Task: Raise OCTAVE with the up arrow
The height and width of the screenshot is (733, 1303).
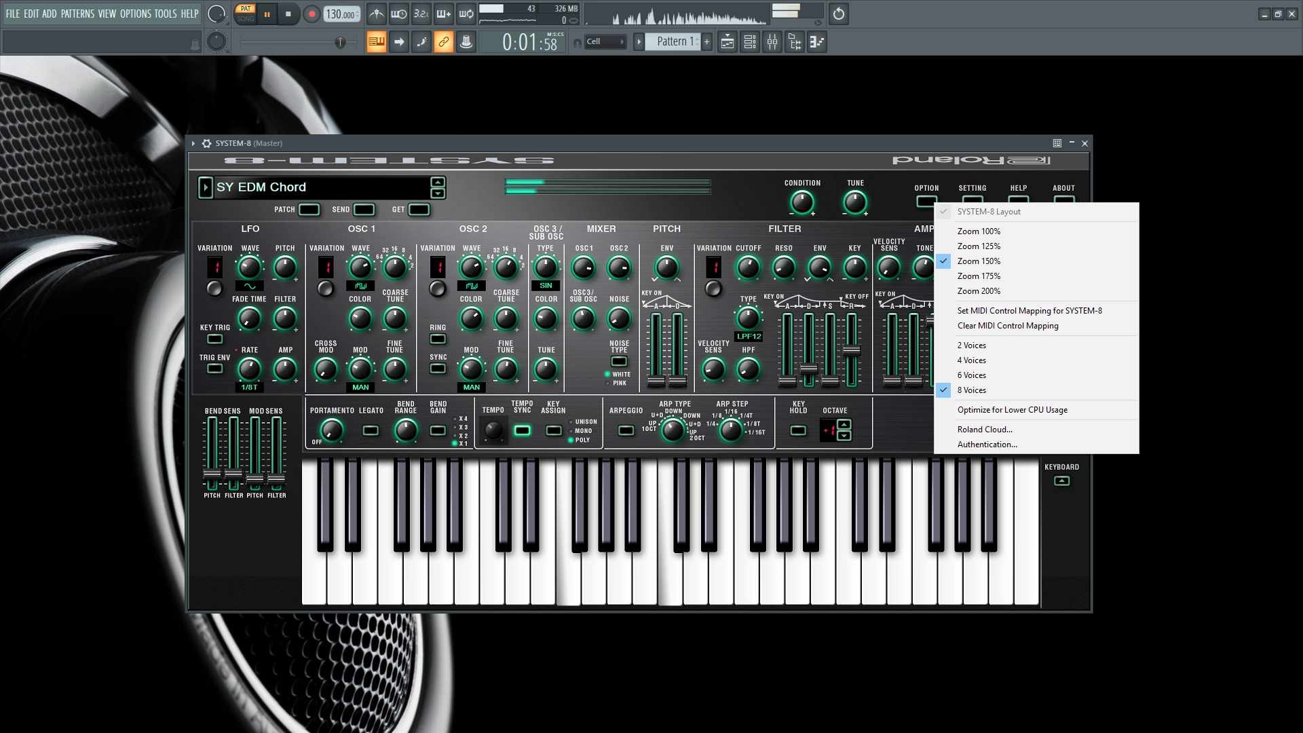Action: click(844, 424)
